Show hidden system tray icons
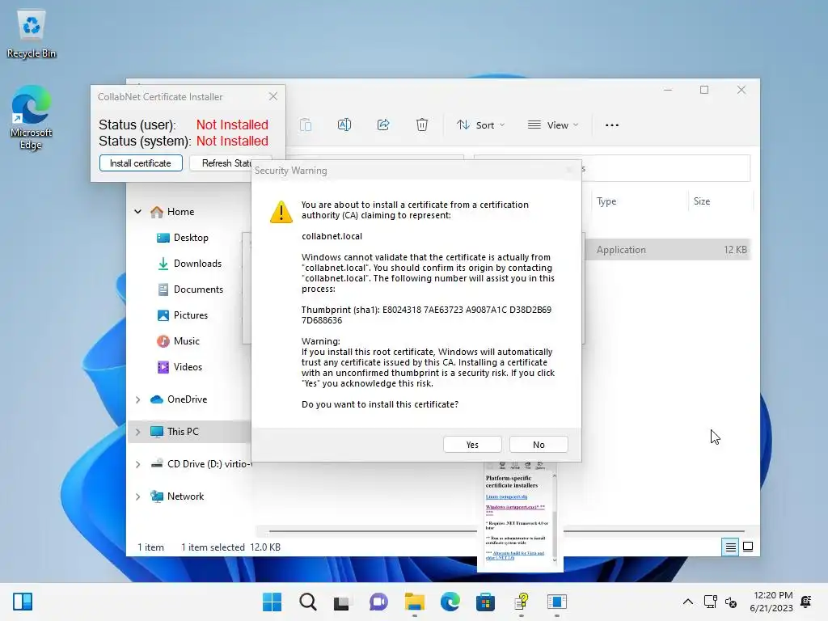Screen dimensions: 828x621 coord(688,602)
